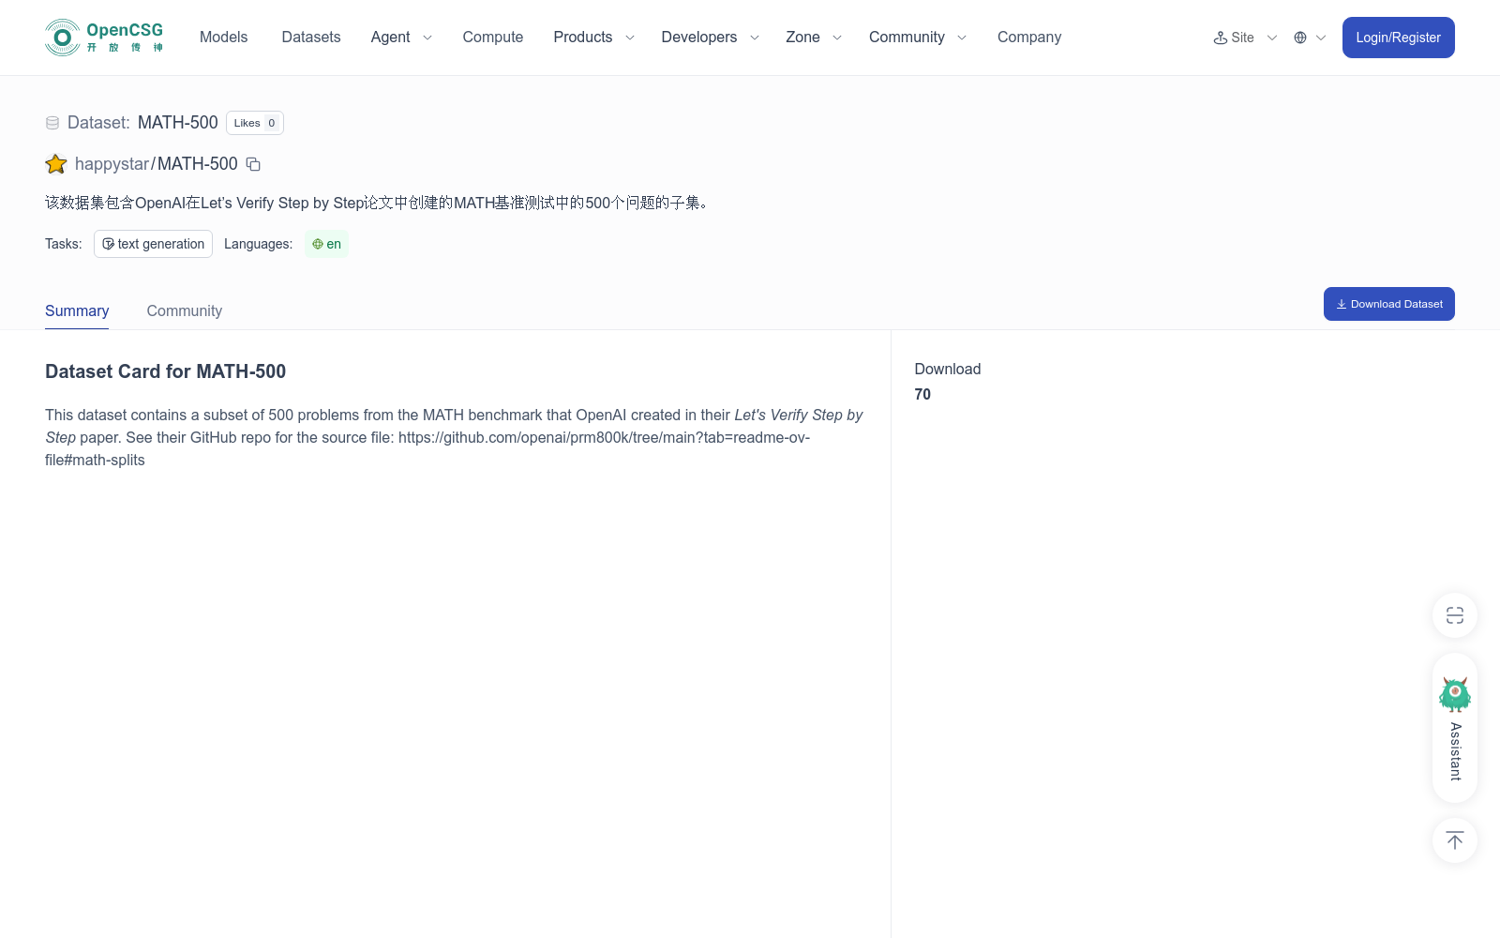Expand the Developers menu

click(710, 38)
